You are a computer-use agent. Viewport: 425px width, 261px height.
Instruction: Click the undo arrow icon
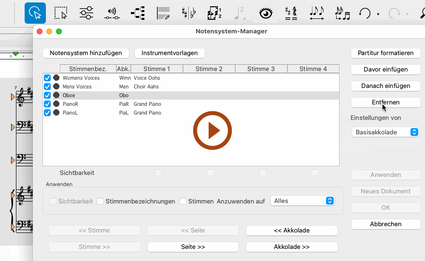[365, 13]
